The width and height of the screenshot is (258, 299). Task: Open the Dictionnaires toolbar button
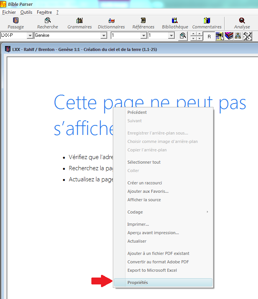tap(111, 23)
